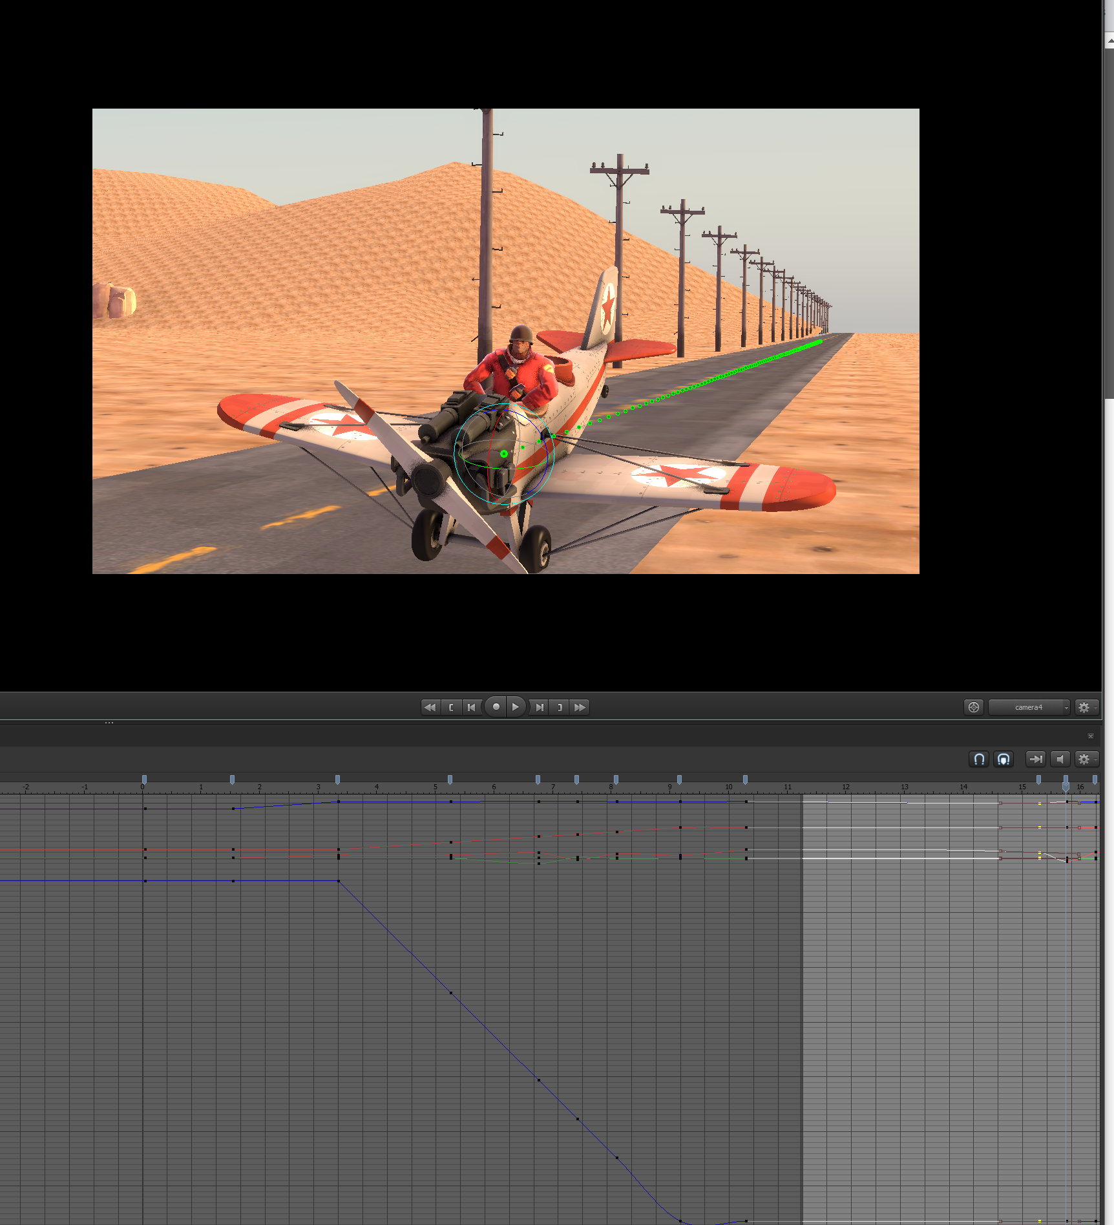Open the viewport settings gear dropdown

pyautogui.click(x=1085, y=707)
